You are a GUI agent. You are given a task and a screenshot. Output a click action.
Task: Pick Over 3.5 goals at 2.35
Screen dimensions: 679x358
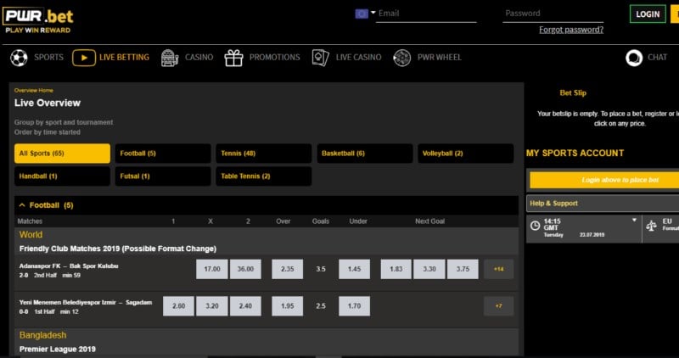click(x=287, y=269)
